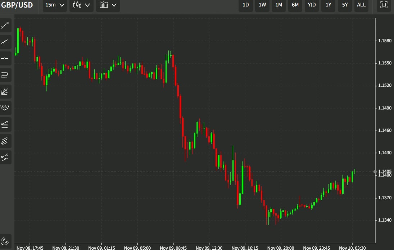Open the indicators dropdown
The height and width of the screenshot is (250, 394).
click(x=108, y=5)
